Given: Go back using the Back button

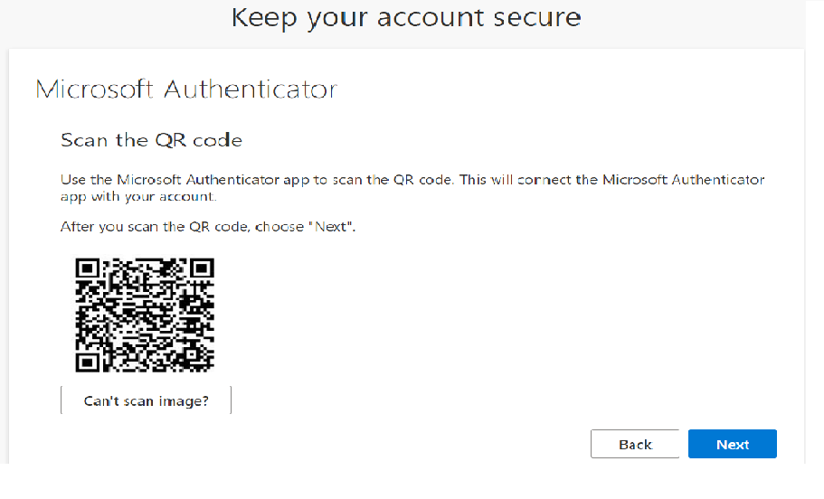Looking at the screenshot, I should [635, 444].
